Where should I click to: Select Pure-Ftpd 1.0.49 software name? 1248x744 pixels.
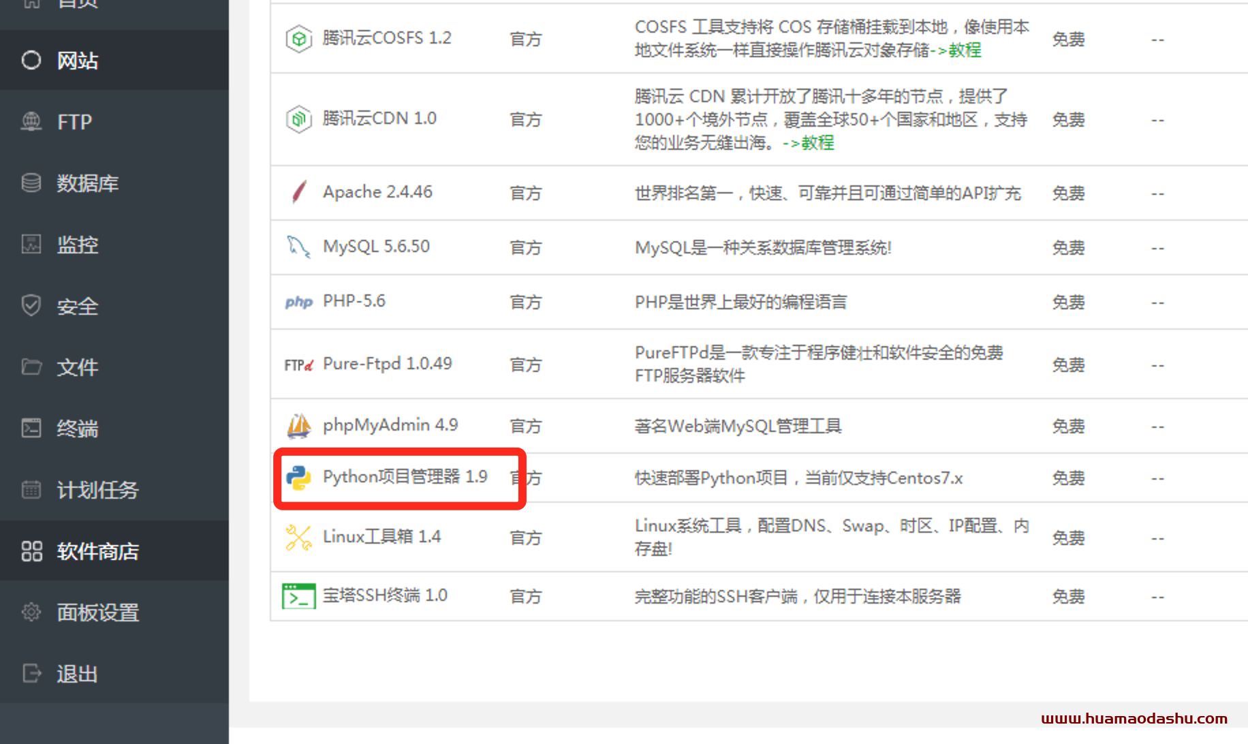[x=387, y=363]
